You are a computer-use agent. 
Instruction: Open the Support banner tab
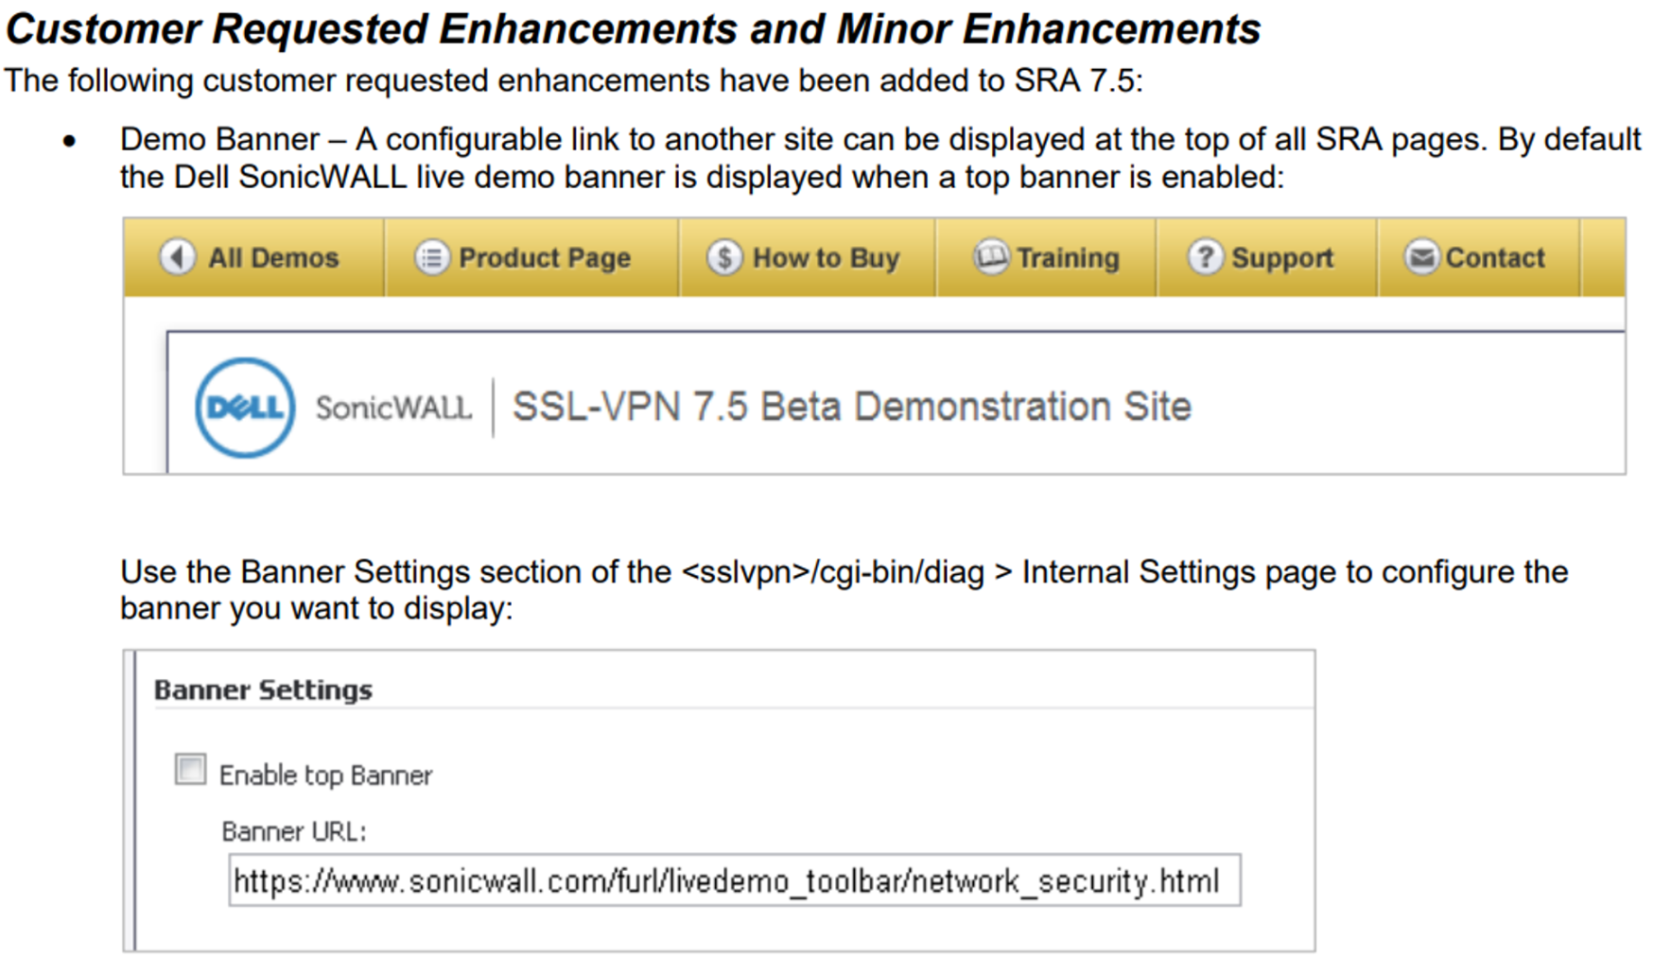[x=1266, y=257]
